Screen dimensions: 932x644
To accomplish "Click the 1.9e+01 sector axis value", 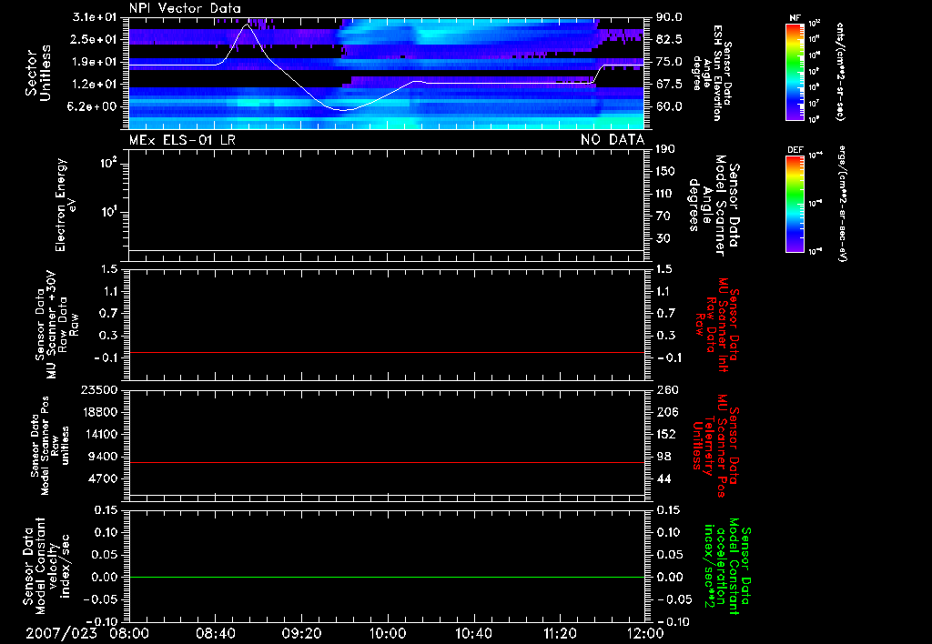I will pos(95,62).
